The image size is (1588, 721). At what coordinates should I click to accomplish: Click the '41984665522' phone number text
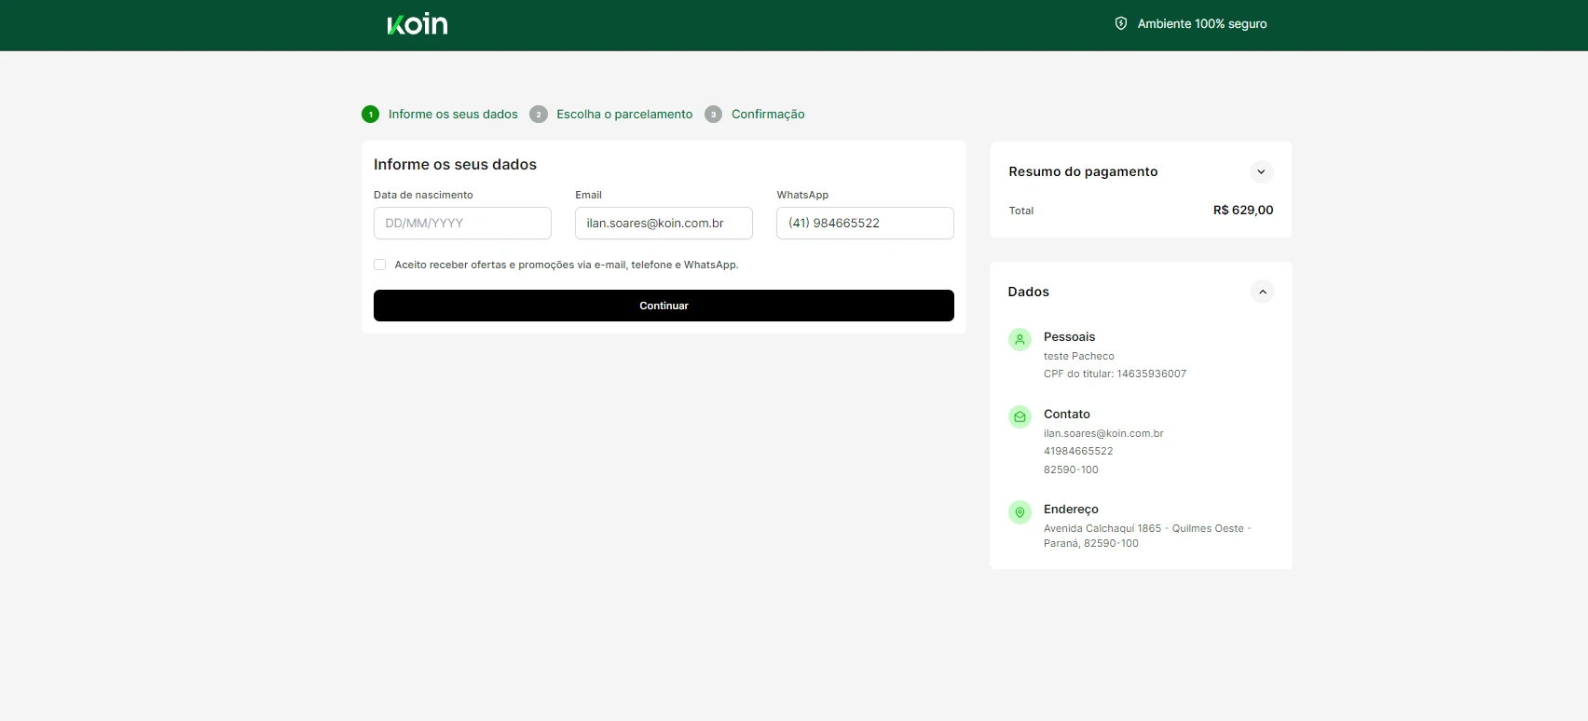[1078, 451]
